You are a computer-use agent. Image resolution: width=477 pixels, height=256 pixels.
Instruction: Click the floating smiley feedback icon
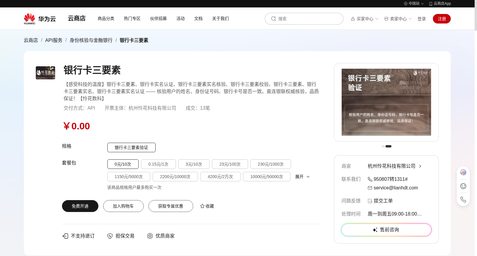(x=463, y=186)
